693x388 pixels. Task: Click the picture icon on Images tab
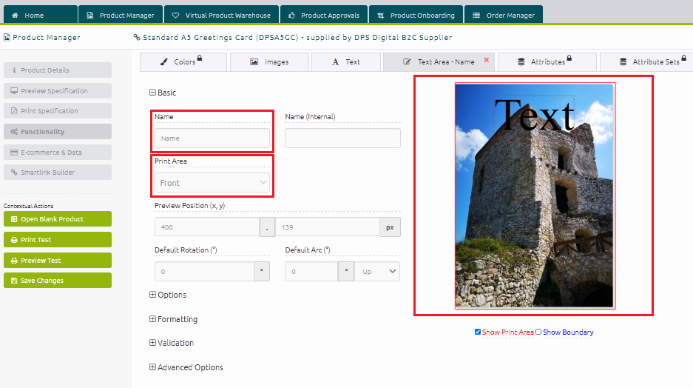[x=254, y=62]
